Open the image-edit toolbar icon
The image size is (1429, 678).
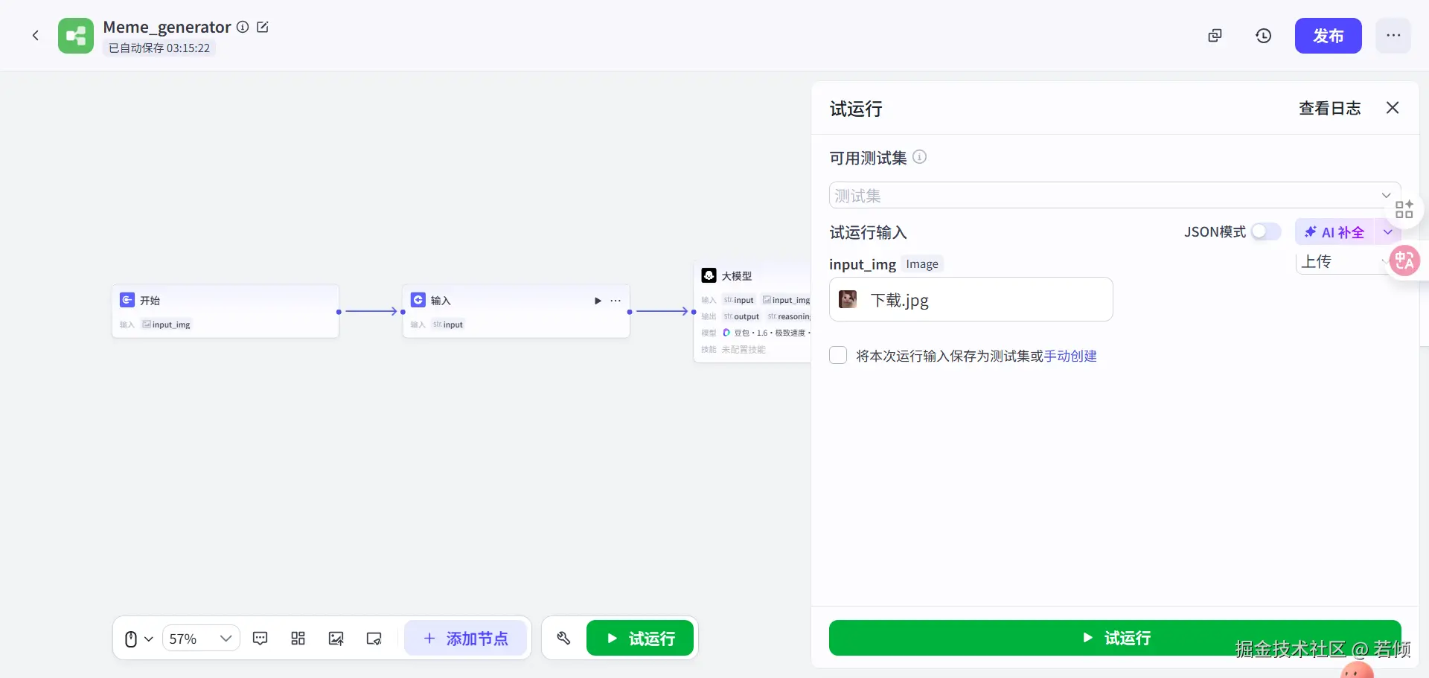336,639
